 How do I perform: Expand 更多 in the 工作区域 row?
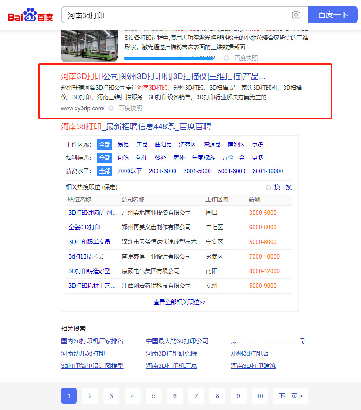pos(257,144)
